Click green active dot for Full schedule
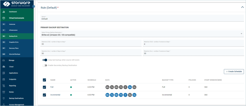 coord(71,87)
